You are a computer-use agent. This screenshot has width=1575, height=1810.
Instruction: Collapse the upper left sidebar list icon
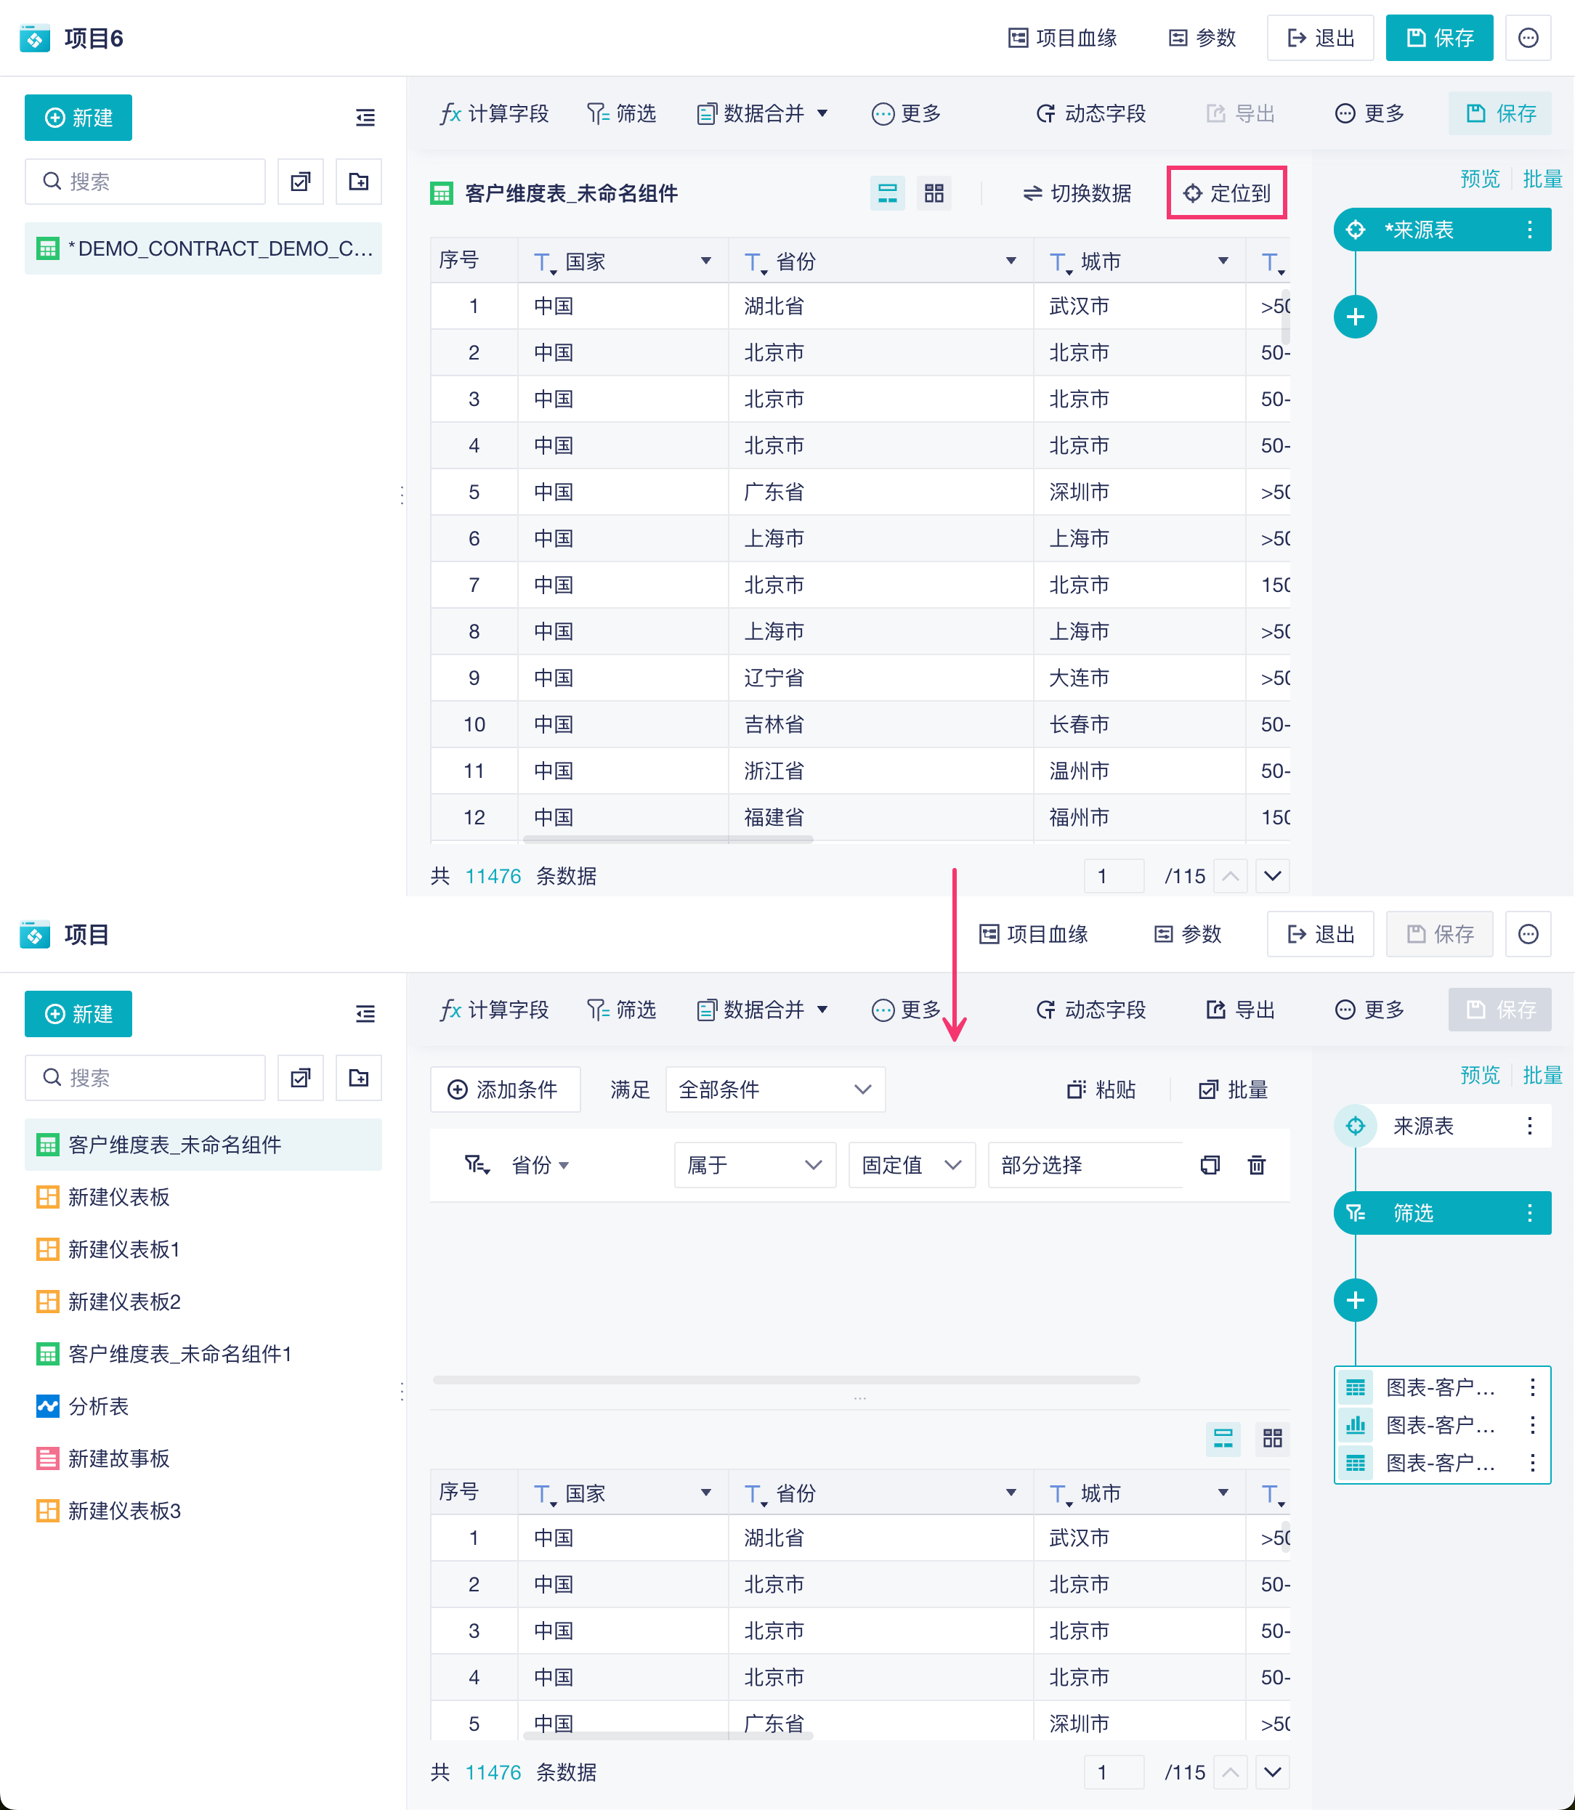click(365, 118)
